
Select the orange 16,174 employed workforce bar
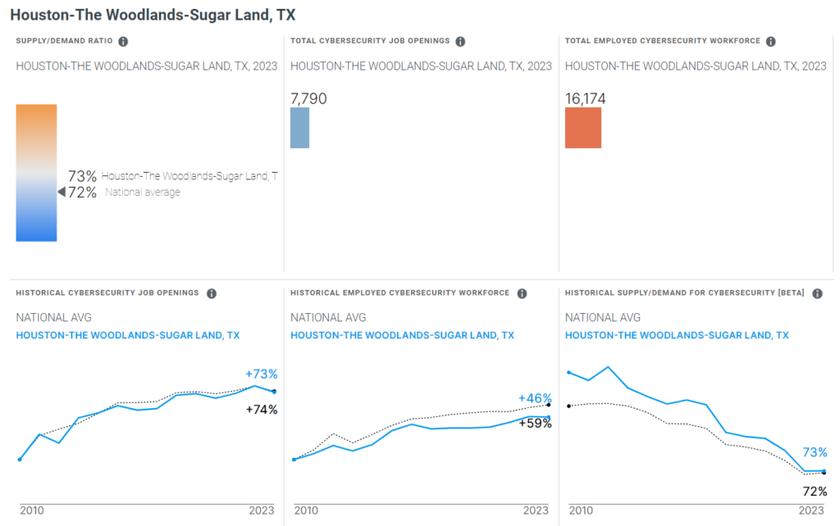click(x=583, y=128)
